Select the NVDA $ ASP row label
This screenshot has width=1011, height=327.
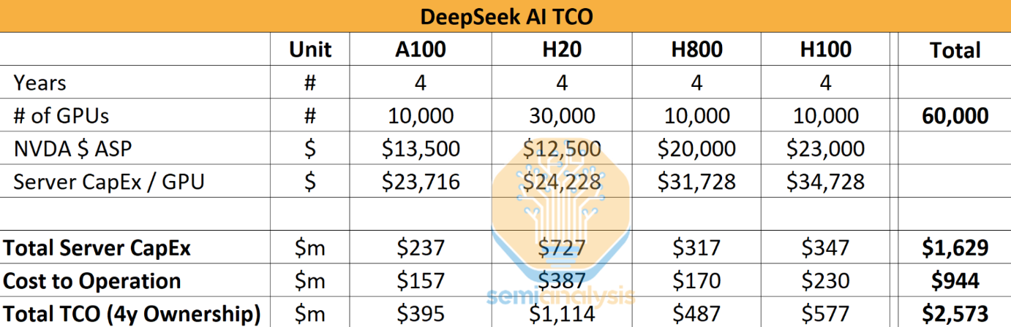(x=72, y=149)
